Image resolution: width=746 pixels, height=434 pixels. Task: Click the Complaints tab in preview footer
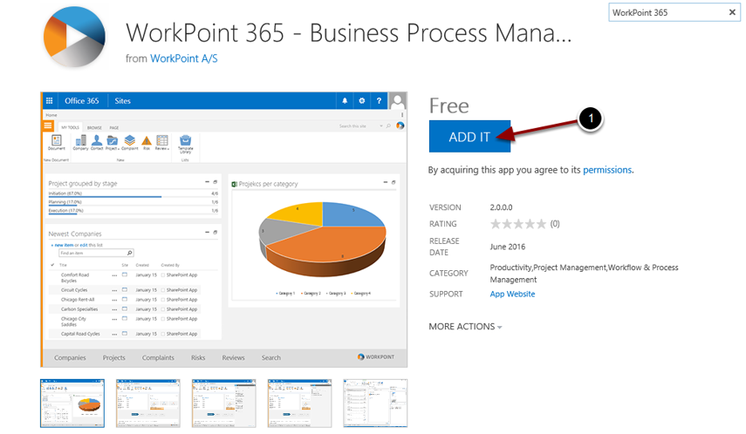pyautogui.click(x=158, y=357)
